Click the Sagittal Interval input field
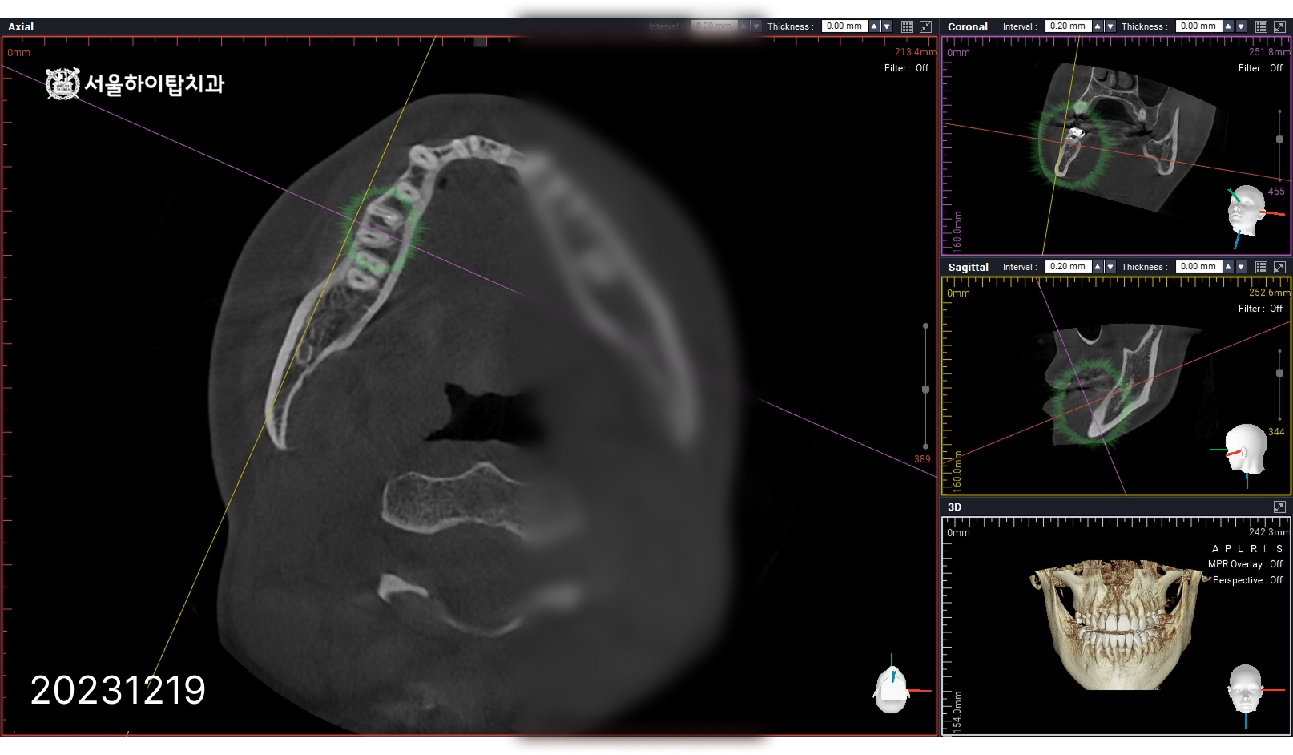This screenshot has width=1293, height=755. [x=1068, y=267]
